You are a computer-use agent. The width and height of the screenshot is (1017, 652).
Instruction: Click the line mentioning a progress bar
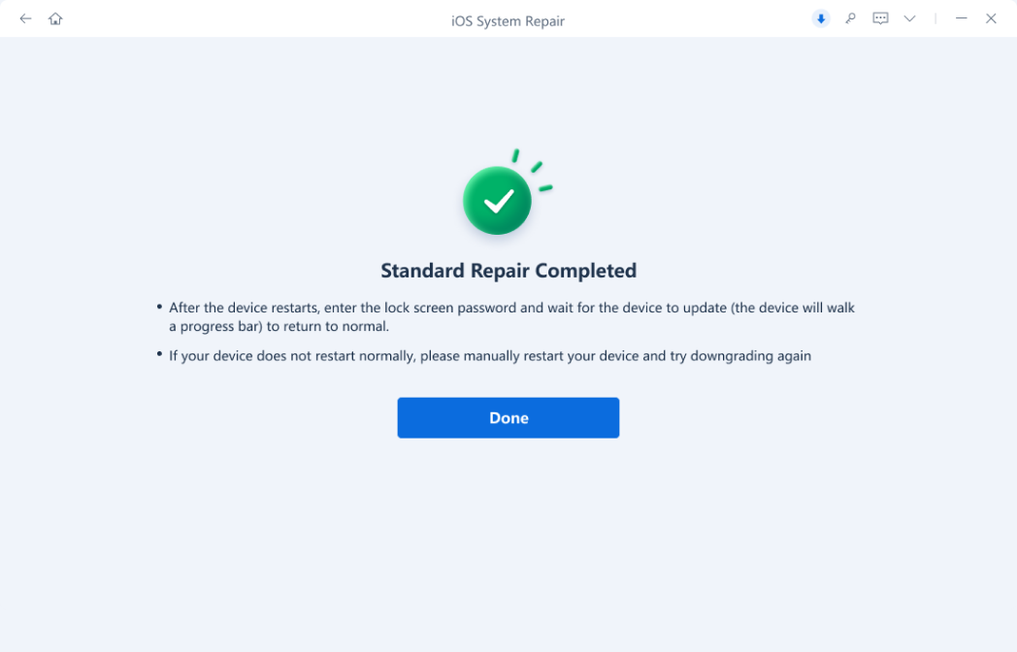(x=279, y=326)
